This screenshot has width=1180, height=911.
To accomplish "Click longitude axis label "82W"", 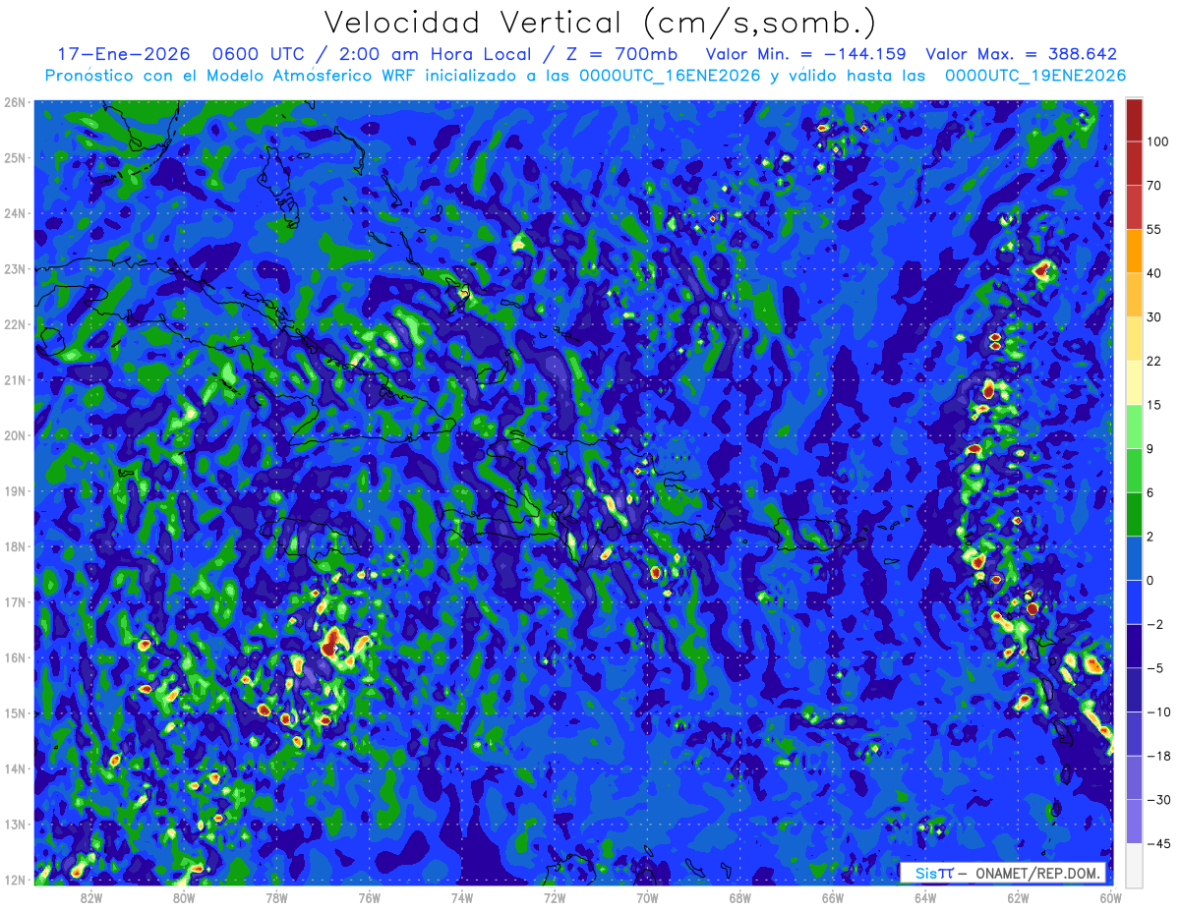I will tap(91, 897).
